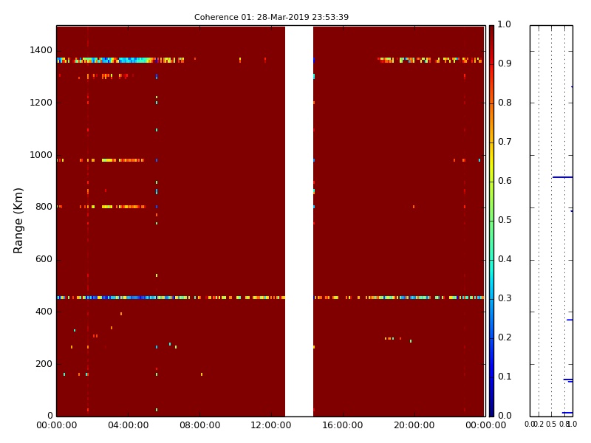
Task: Click the 08:00:00 time axis label
Action: point(199,425)
